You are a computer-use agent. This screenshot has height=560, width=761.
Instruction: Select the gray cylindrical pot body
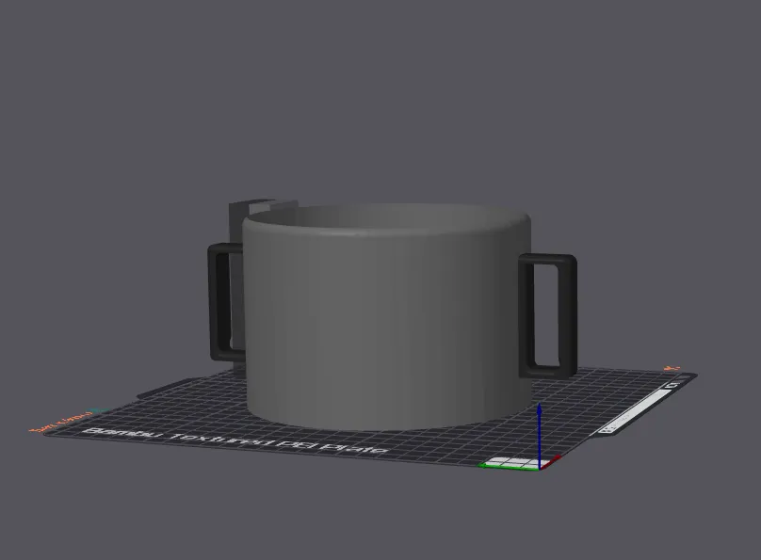[388, 320]
